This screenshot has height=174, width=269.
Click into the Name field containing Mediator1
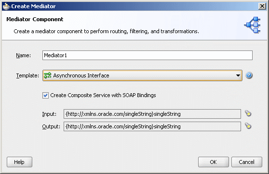(x=148, y=55)
